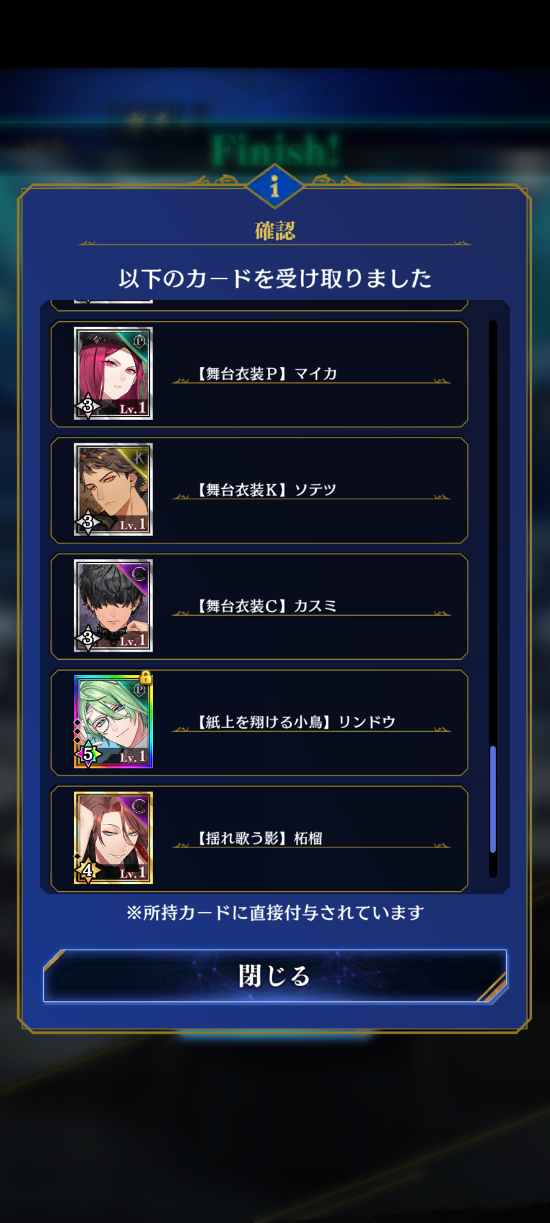Click the K attribute icon on ソテツ card
This screenshot has height=1223, width=550.
tap(140, 458)
